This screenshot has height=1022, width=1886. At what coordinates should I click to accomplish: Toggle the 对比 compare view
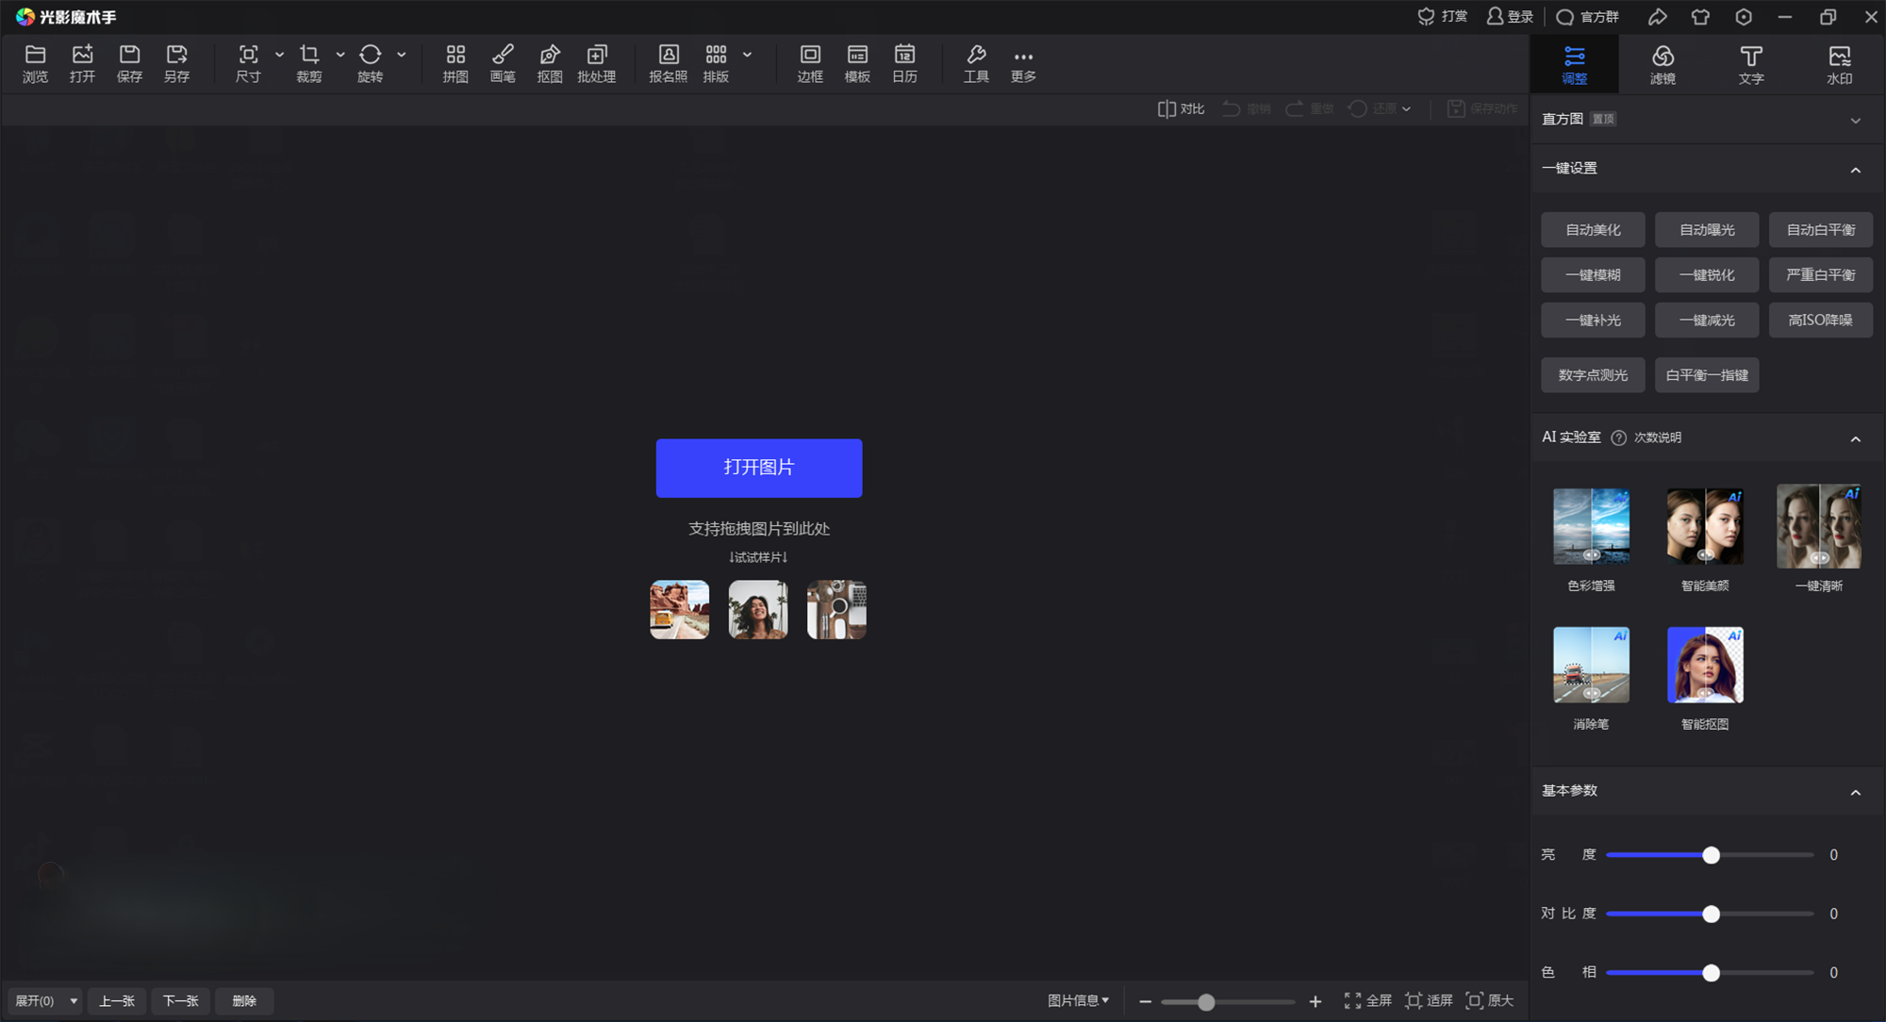1181,108
